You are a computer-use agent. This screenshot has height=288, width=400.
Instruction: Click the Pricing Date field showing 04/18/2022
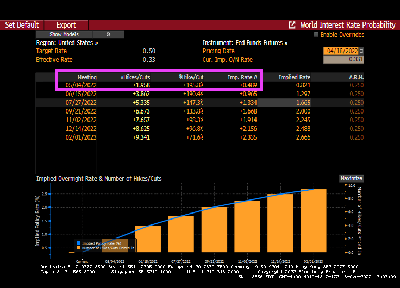click(x=341, y=51)
